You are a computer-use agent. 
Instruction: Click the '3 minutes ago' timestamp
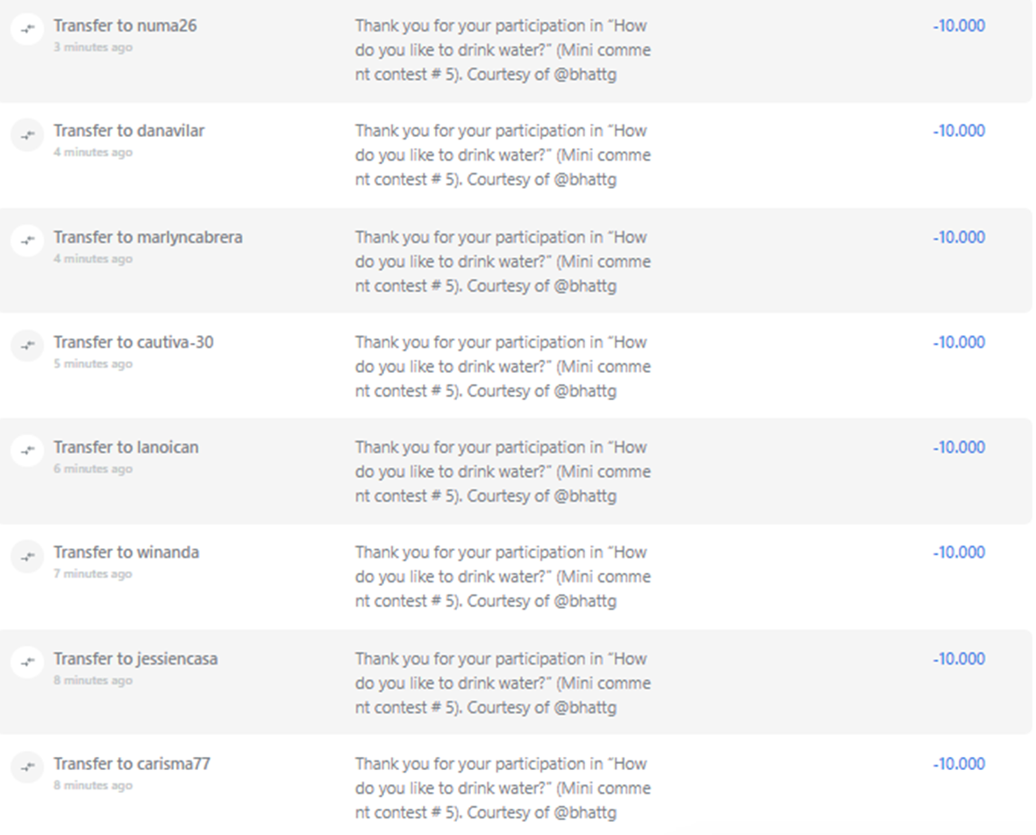[x=93, y=46]
